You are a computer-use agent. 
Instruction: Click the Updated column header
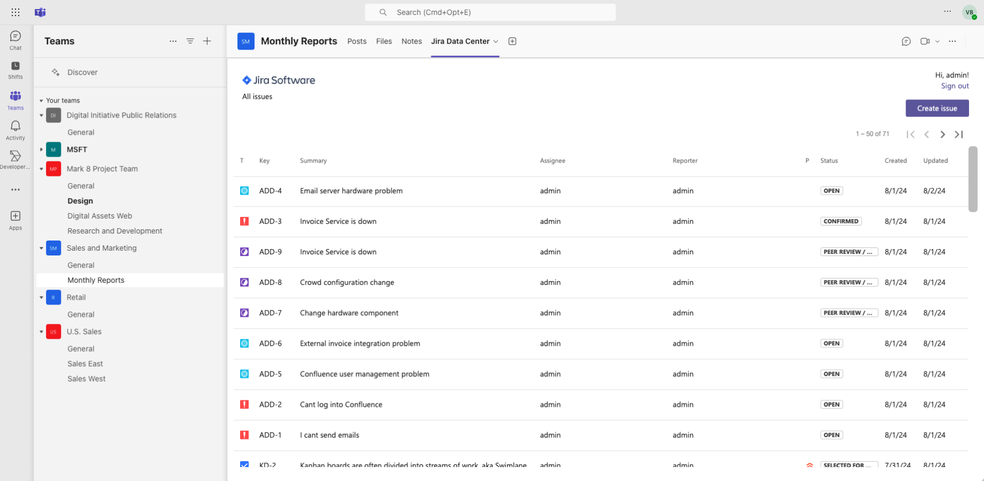coord(935,161)
